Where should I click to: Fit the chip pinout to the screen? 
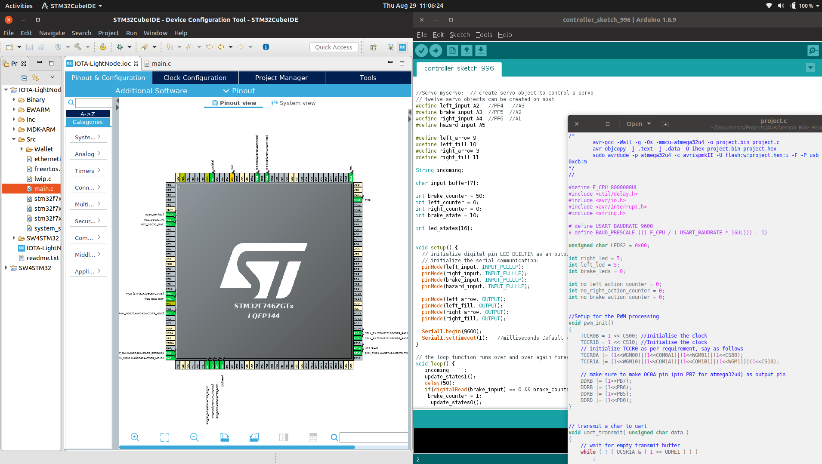(x=164, y=437)
